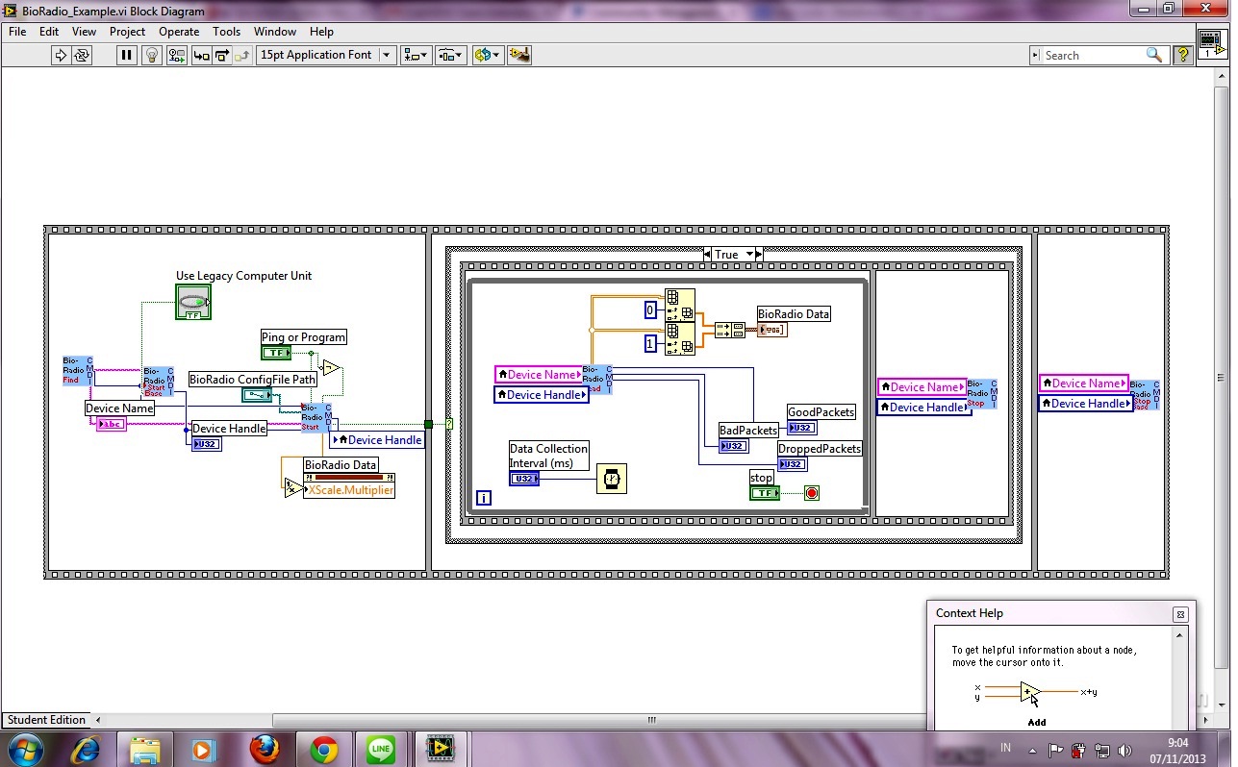Open the Tools menu

pos(226,32)
